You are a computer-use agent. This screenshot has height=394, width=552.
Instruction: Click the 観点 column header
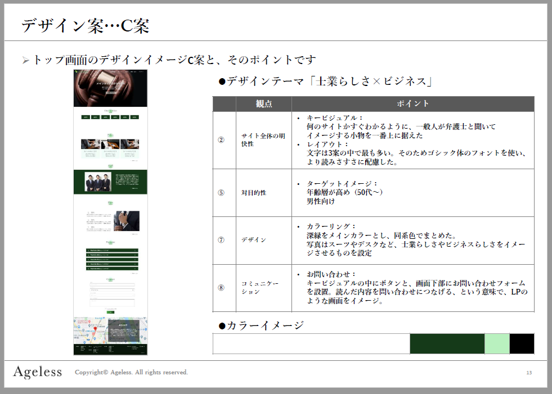click(263, 104)
